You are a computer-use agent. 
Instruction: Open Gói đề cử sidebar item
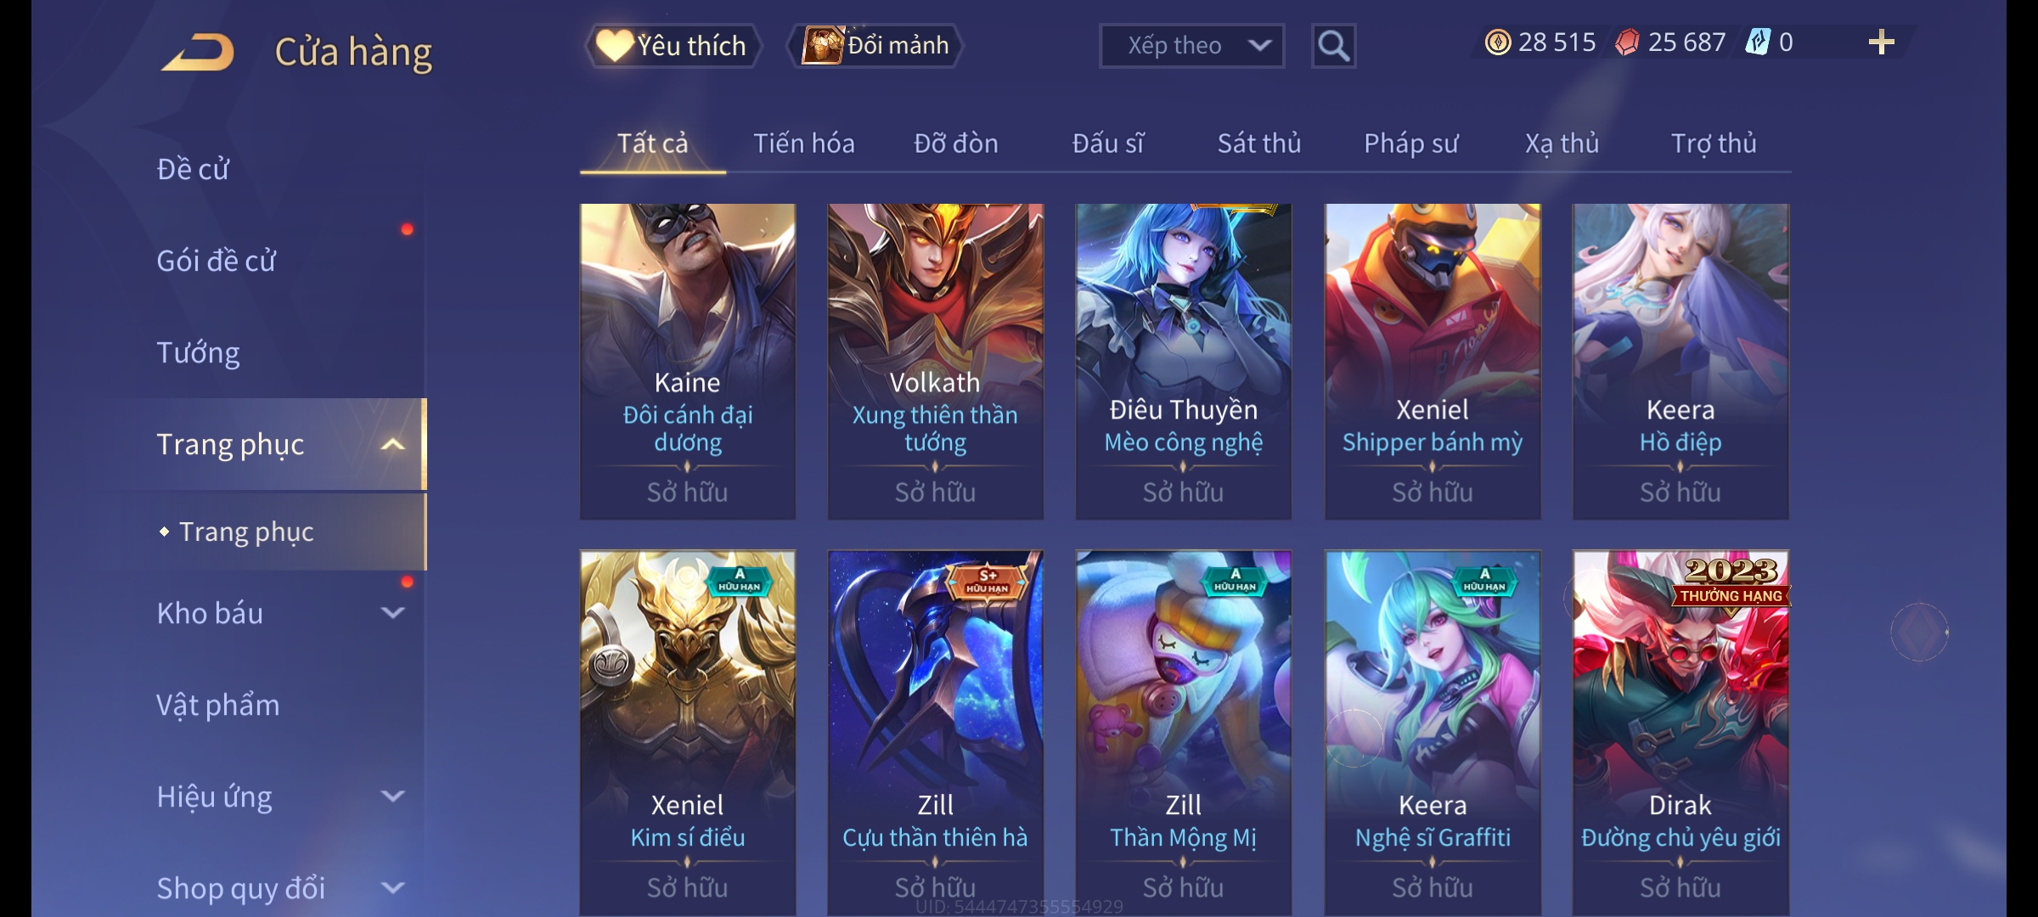[x=217, y=261]
